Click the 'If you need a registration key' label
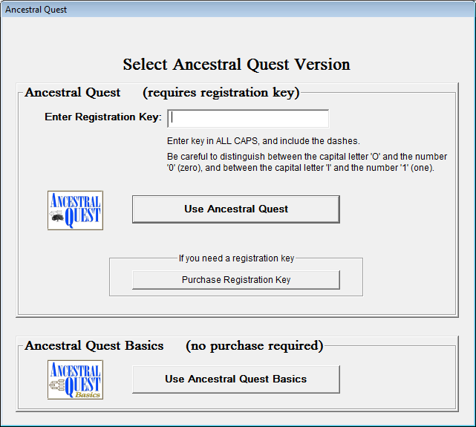This screenshot has width=476, height=427. coord(236,258)
